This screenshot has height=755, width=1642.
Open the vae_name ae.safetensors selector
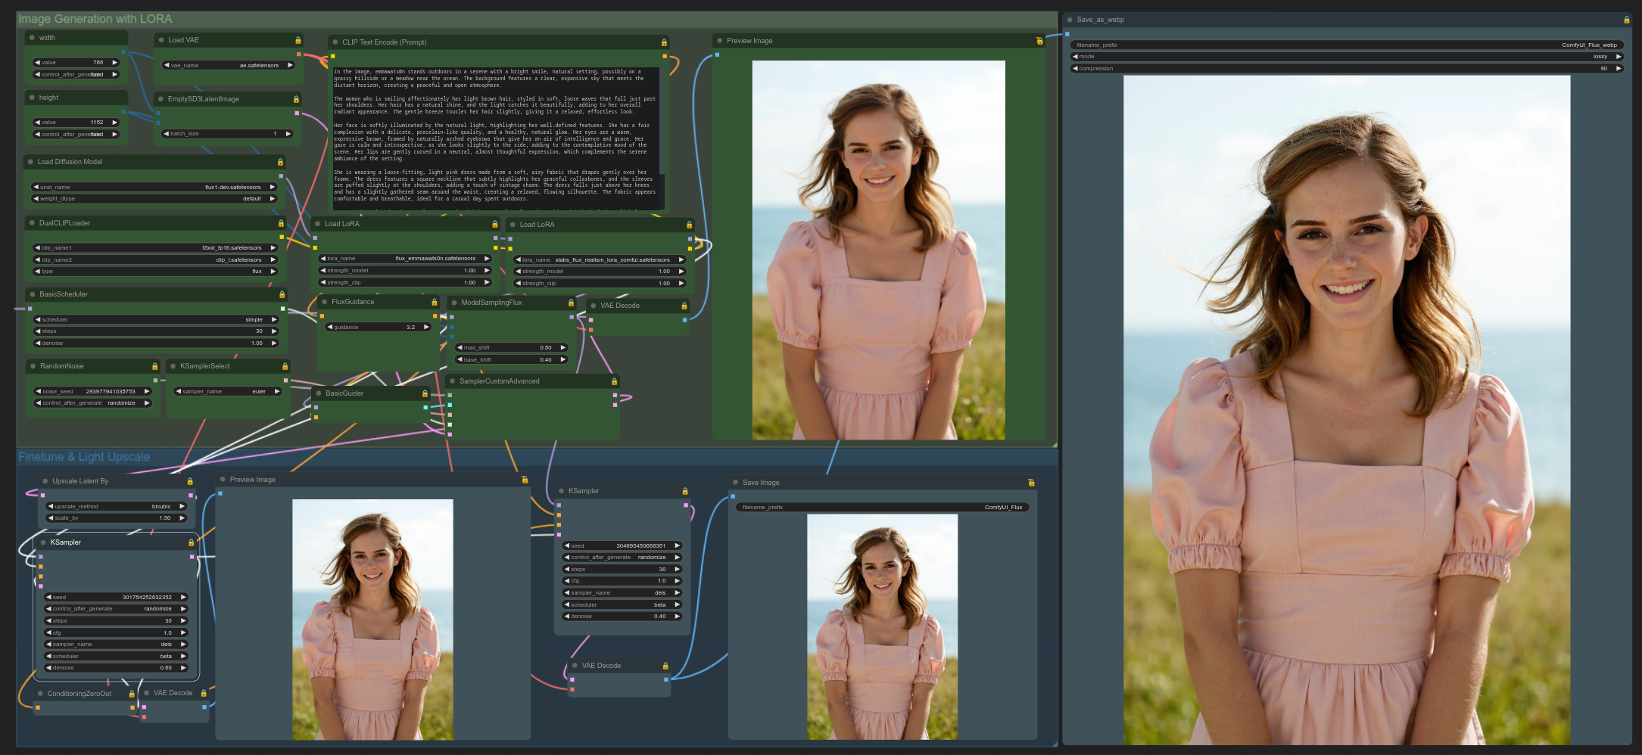coord(228,66)
